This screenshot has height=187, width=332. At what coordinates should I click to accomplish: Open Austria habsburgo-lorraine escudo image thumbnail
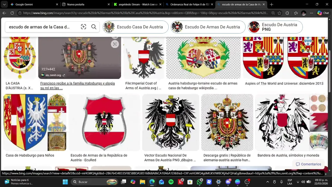pyautogui.click(x=203, y=58)
